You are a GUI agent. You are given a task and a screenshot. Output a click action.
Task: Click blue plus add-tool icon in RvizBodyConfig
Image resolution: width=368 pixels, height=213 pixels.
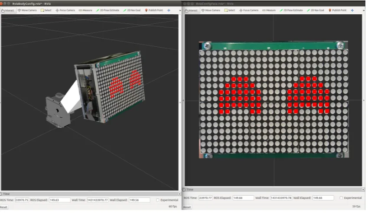(169, 10)
